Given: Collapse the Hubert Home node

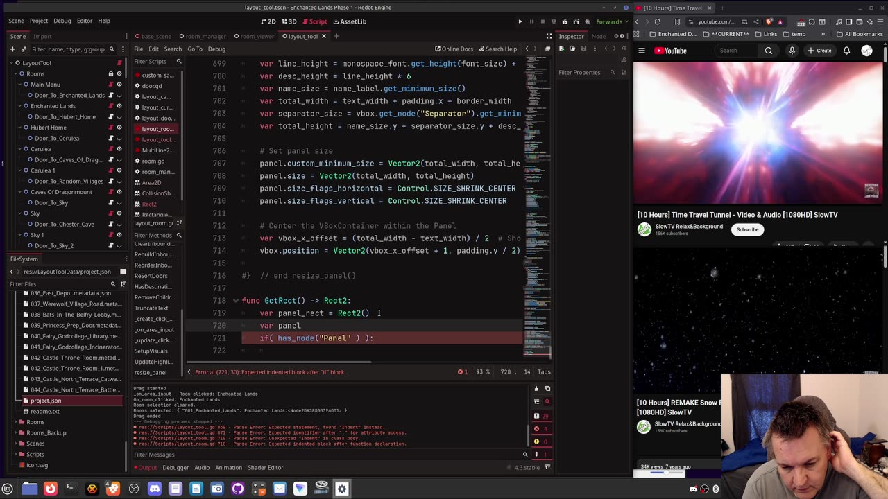Looking at the screenshot, I should click(18, 128).
